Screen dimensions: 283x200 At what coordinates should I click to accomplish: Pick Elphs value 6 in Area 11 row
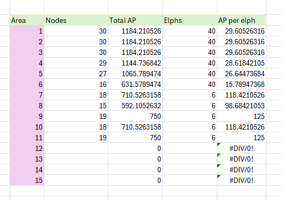pyautogui.click(x=190, y=138)
